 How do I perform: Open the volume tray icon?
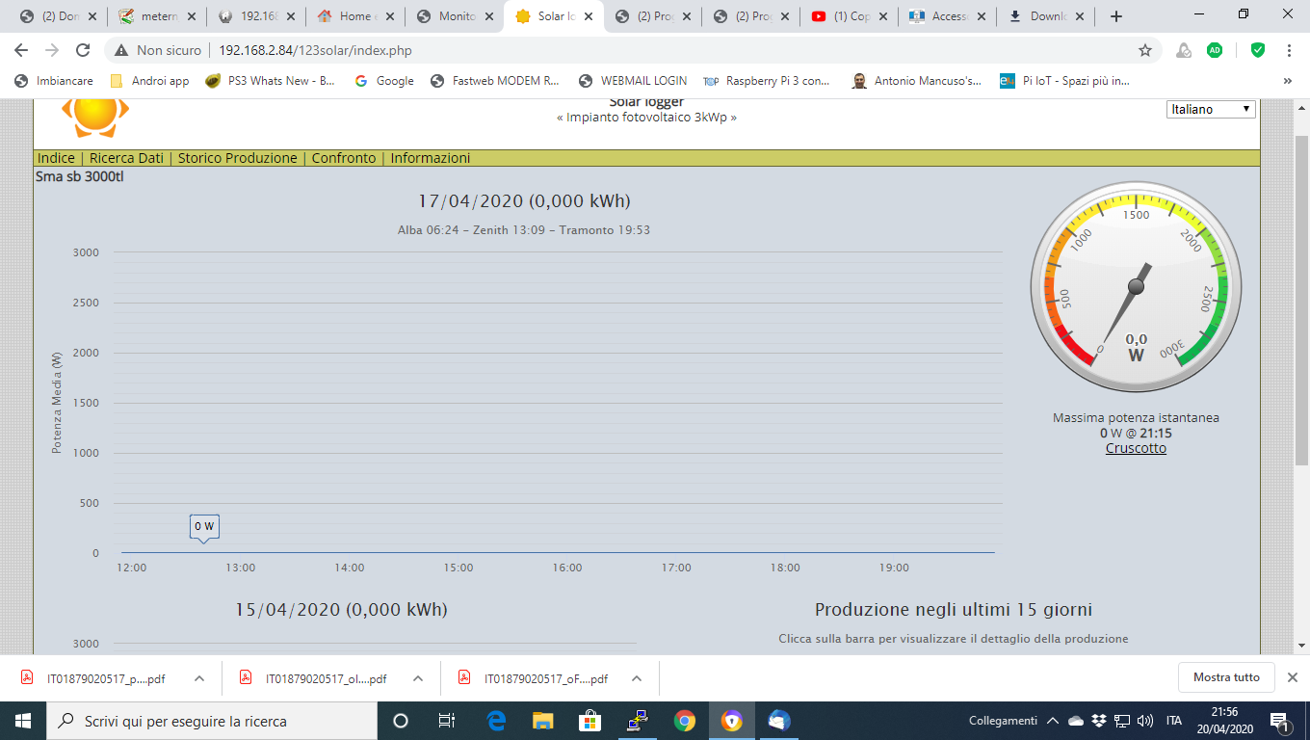(1145, 721)
